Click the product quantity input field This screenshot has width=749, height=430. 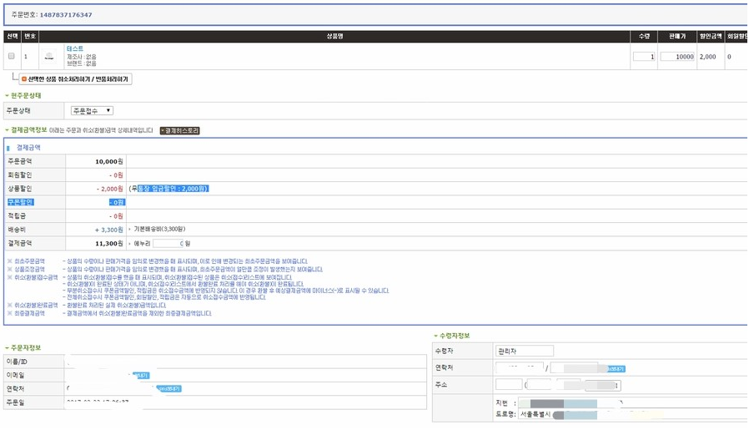click(x=643, y=57)
